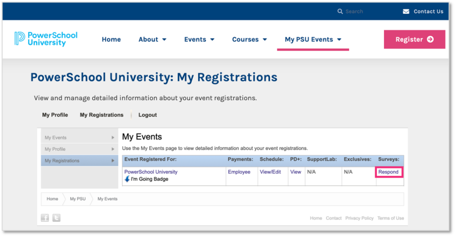Click the Logout link
Viewport: 455px width, 236px height.
pyautogui.click(x=148, y=115)
